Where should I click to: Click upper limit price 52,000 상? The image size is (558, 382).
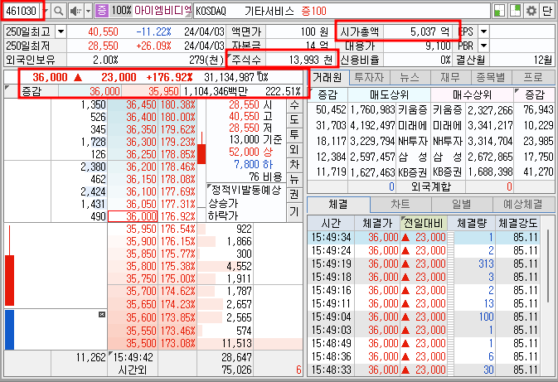coord(250,152)
